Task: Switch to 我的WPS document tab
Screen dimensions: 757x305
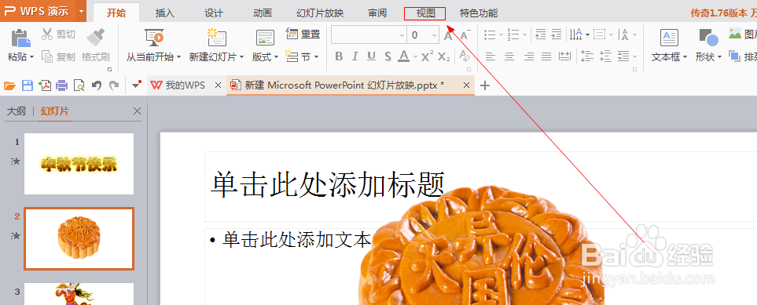Action: 186,85
